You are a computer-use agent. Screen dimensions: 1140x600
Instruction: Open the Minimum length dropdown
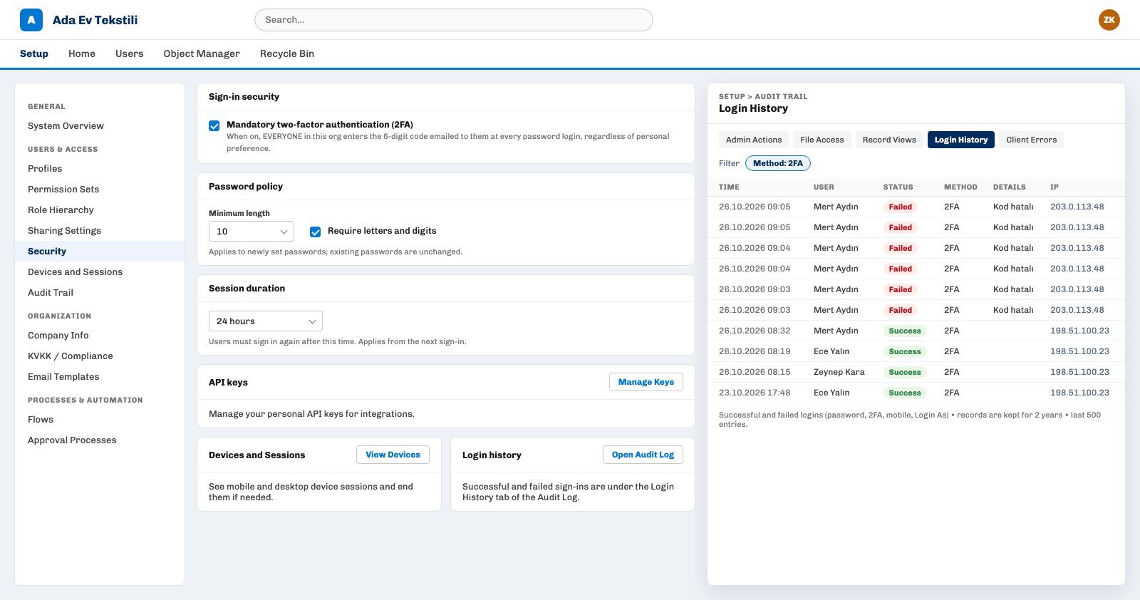252,231
